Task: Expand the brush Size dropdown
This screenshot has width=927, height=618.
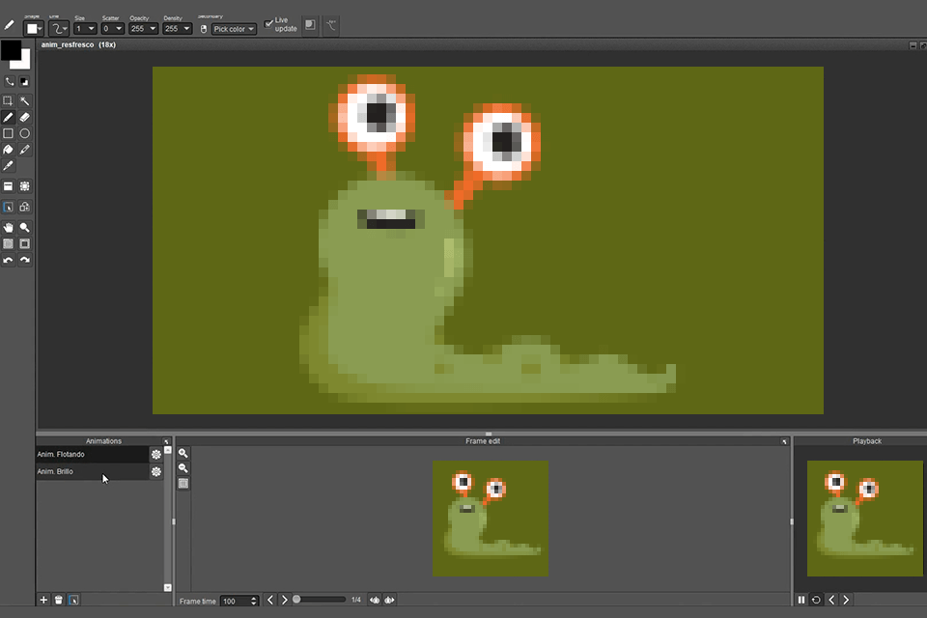Action: [85, 29]
